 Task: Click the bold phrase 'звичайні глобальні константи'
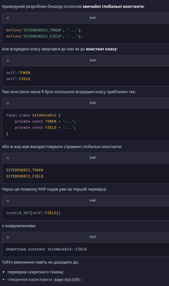click(x=113, y=6)
